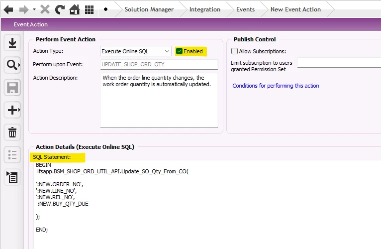Toggle the Allow Subscriptions checkbox
The width and height of the screenshot is (381, 249).
tap(234, 51)
